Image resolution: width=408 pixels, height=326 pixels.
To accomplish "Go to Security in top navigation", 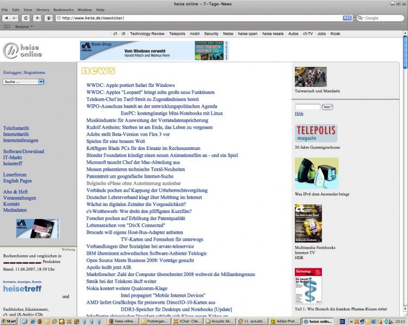I will (211, 34).
